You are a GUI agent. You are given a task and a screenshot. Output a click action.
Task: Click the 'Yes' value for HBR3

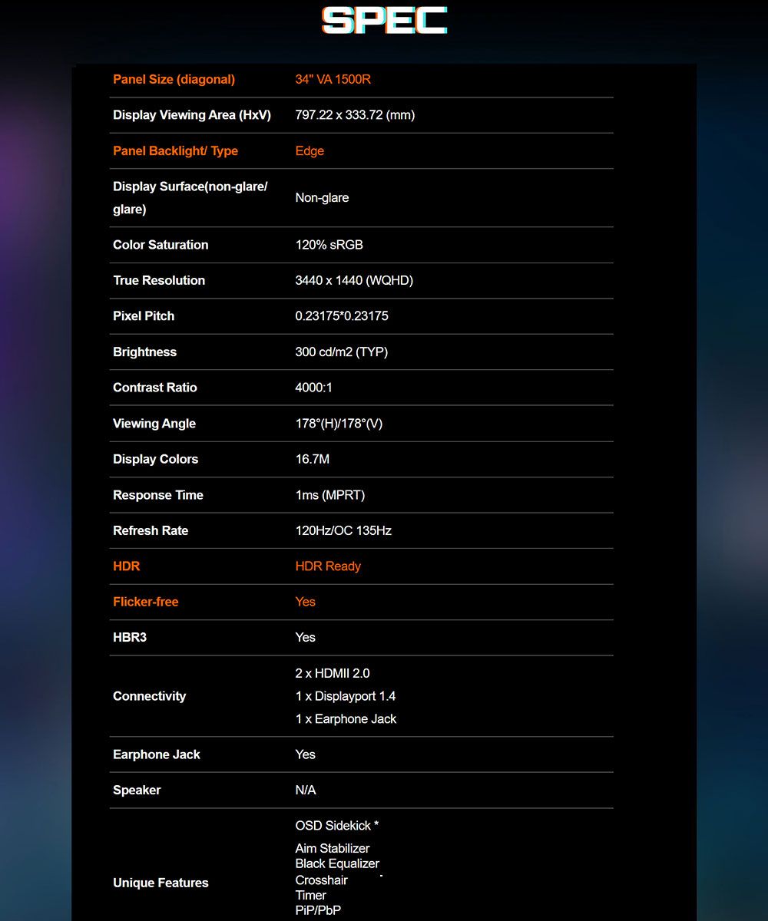pyautogui.click(x=306, y=638)
